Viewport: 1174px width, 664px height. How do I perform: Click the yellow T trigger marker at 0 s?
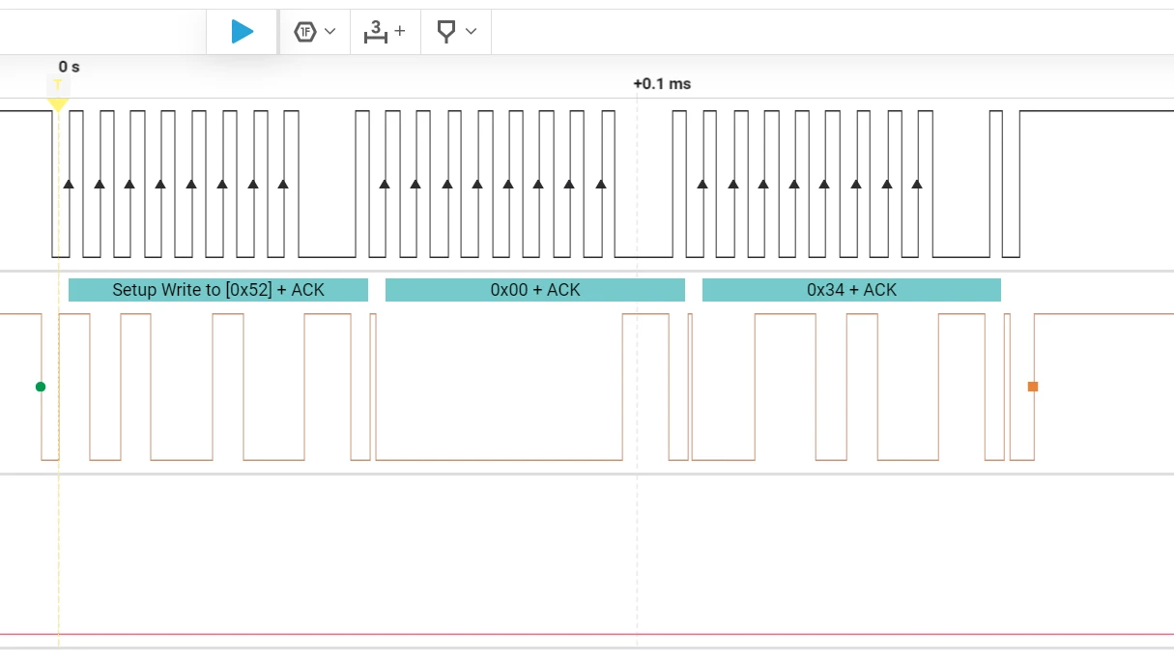(58, 93)
